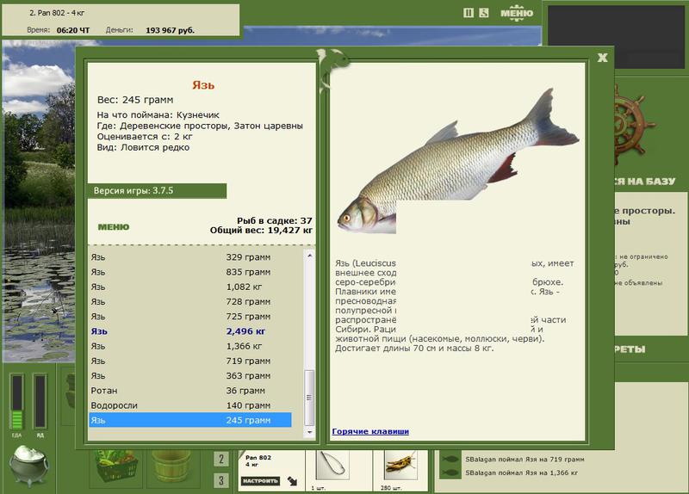Screen dimensions: 689x494
Task: Click the Pan 802 4 кг rod label
Action: 258,460
